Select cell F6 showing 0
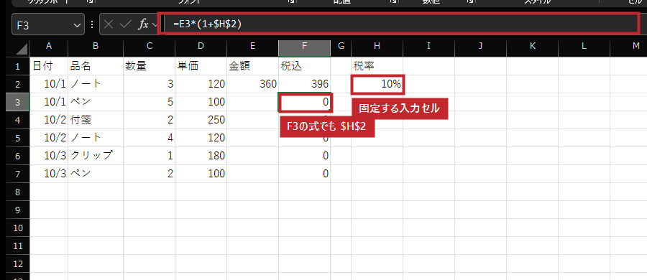Screen dimensions: 647x280 pos(305,156)
